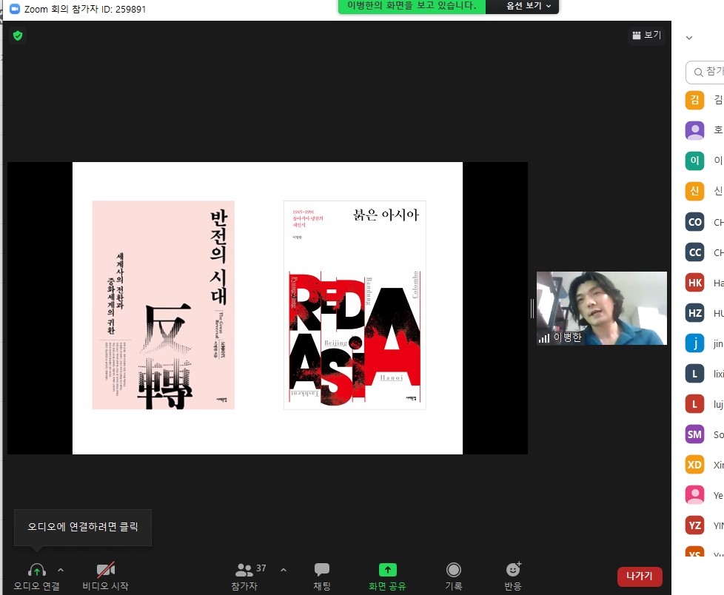Open the 옵션 보기 dropdown
This screenshot has width=724, height=595.
tap(529, 6)
